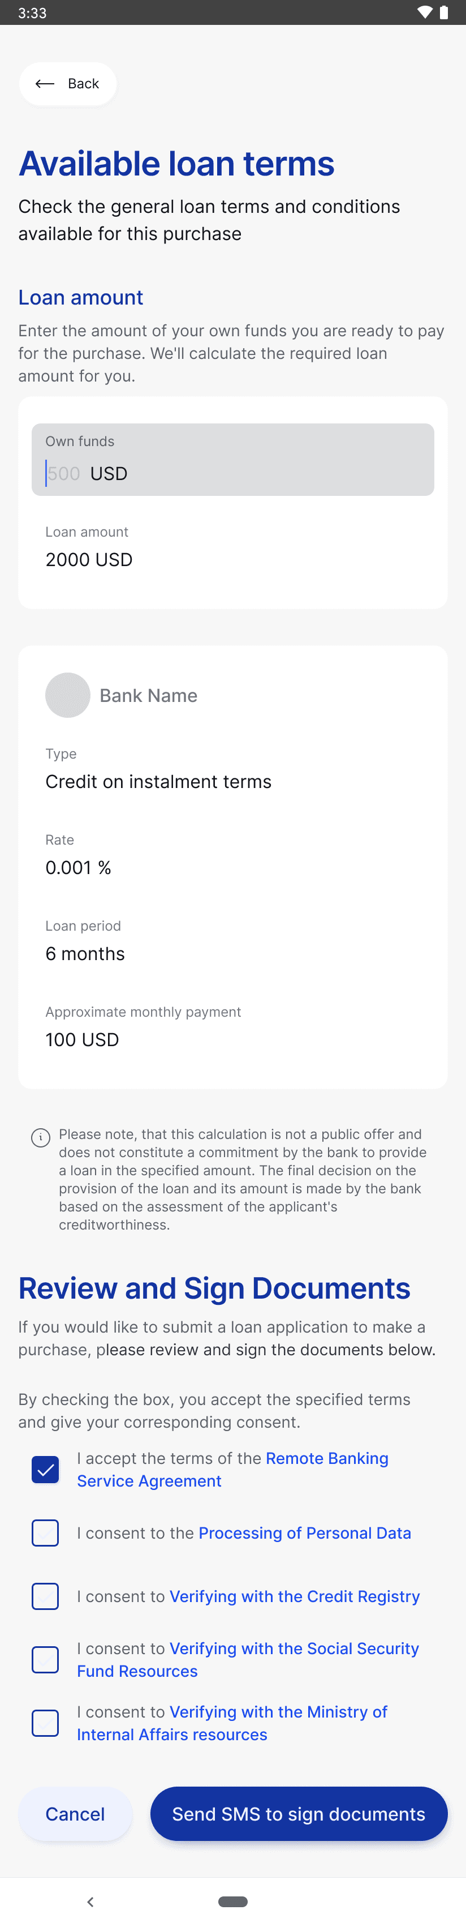Image resolution: width=466 pixels, height=1927 pixels.
Task: Check the Processing of Personal Data checkbox
Action: [x=46, y=1533]
